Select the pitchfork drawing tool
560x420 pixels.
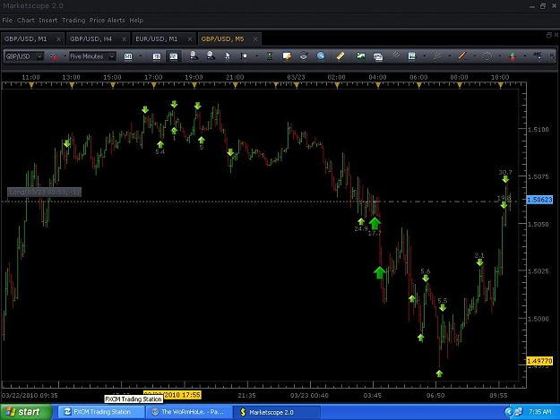[x=395, y=56]
